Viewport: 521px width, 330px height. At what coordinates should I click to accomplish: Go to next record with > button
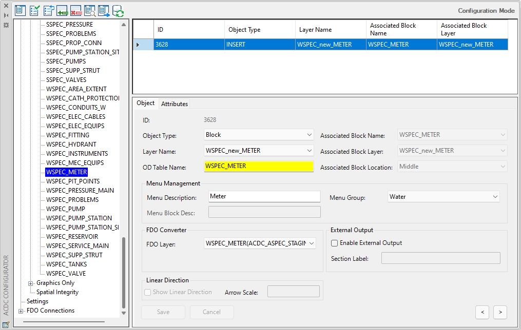coord(500,312)
